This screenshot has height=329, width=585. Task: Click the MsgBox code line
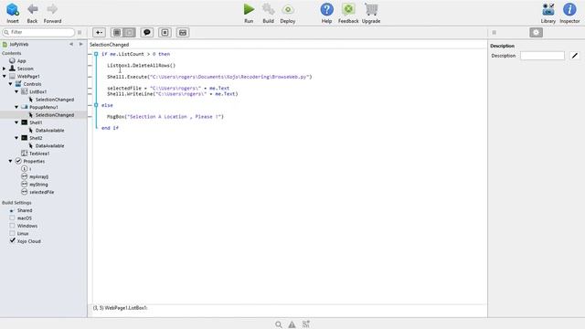[165, 117]
